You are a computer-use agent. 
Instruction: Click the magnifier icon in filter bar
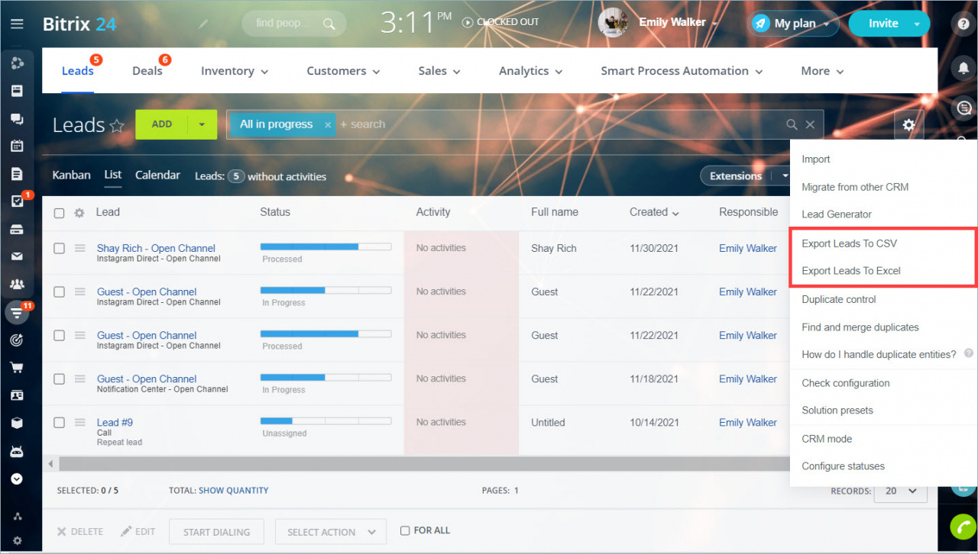coord(792,124)
